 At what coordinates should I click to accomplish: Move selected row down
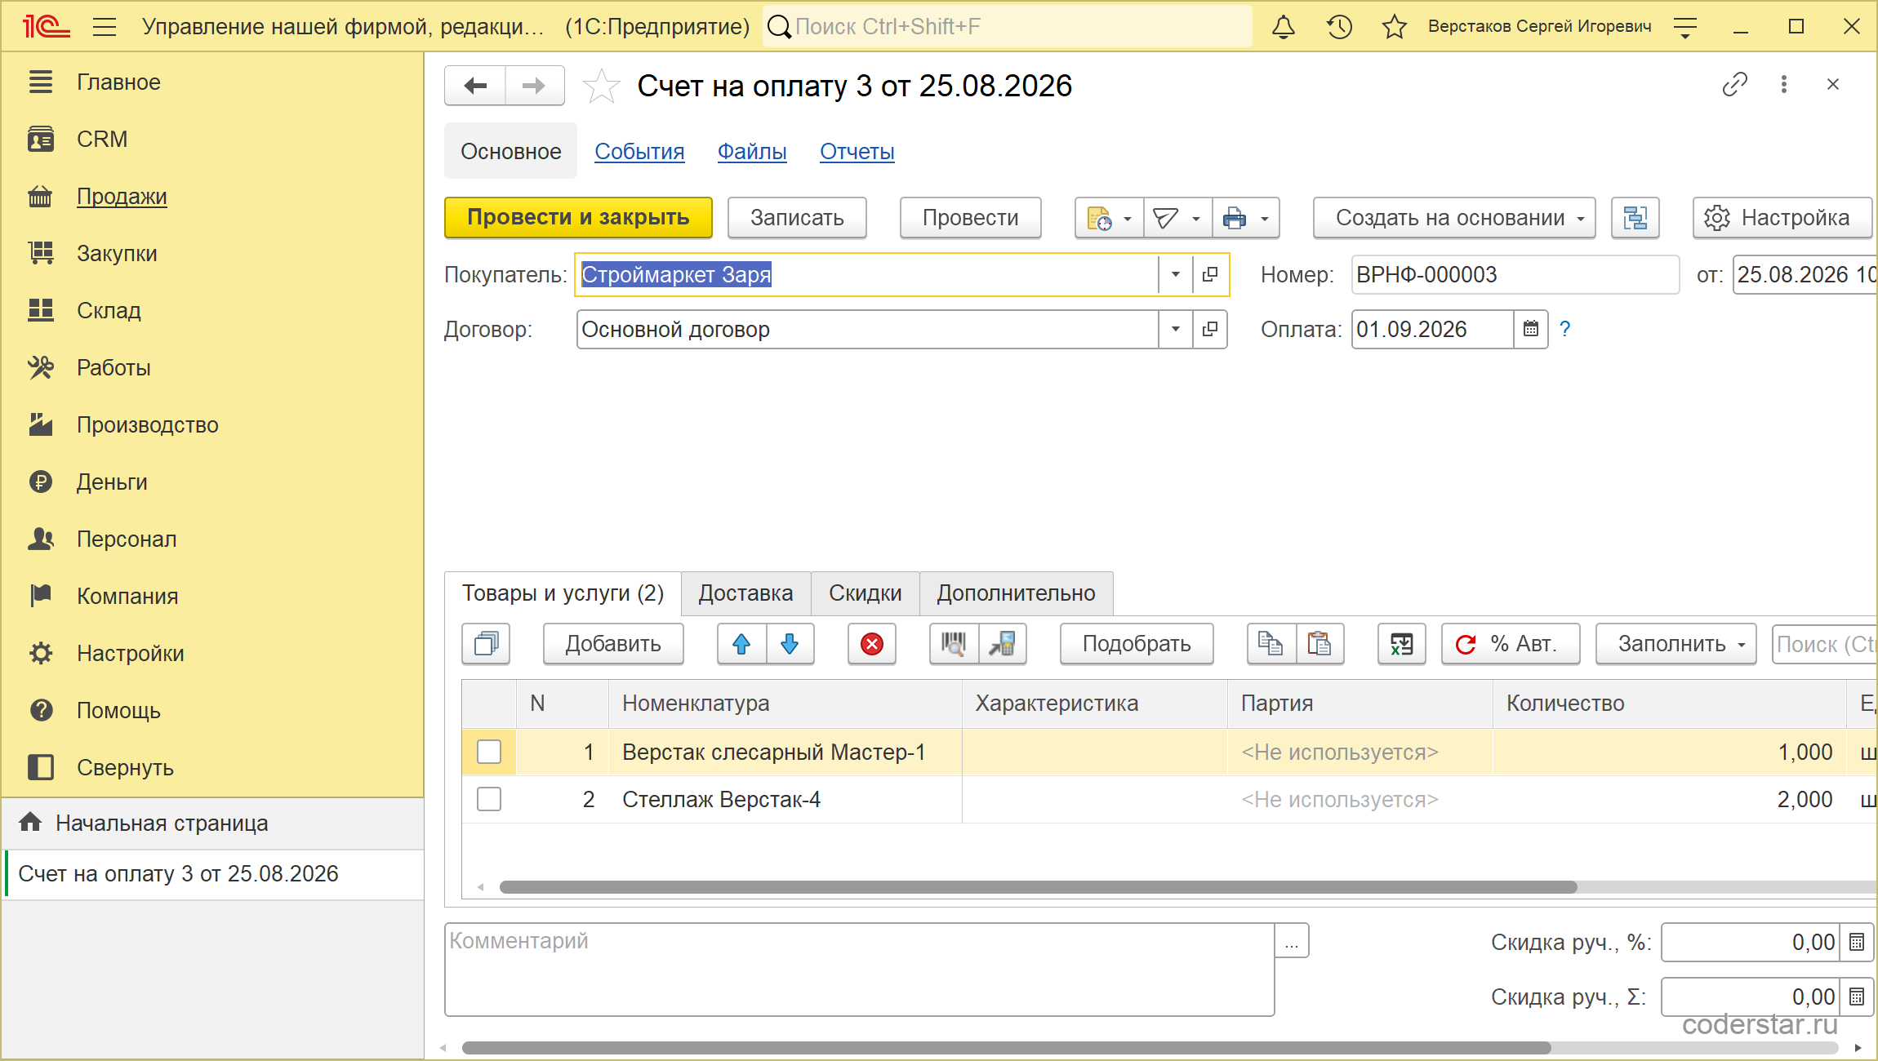click(790, 644)
